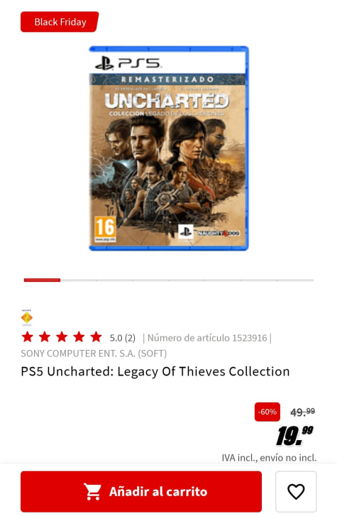Save product to wishlist with heart
This screenshot has width=337, height=516.
pyautogui.click(x=296, y=492)
